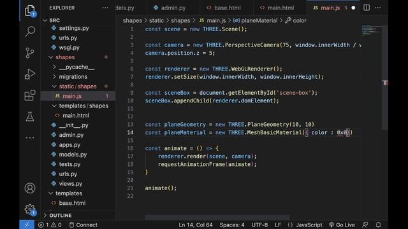Screen dimensions: 408x229
Task: Collapse the templates folder
Action: tap(78, 193)
